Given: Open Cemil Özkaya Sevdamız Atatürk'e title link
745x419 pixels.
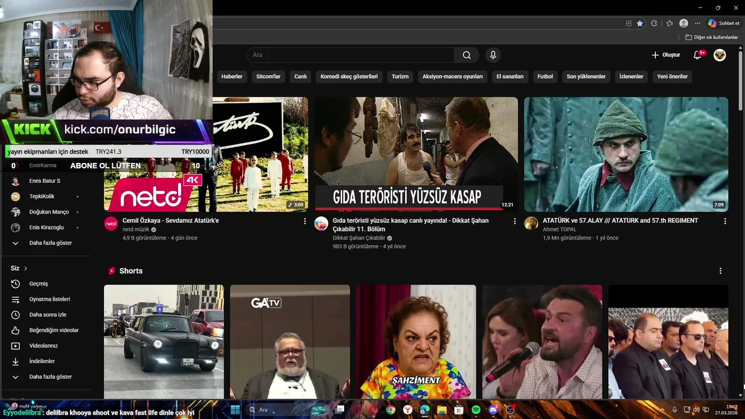Looking at the screenshot, I should coord(171,221).
